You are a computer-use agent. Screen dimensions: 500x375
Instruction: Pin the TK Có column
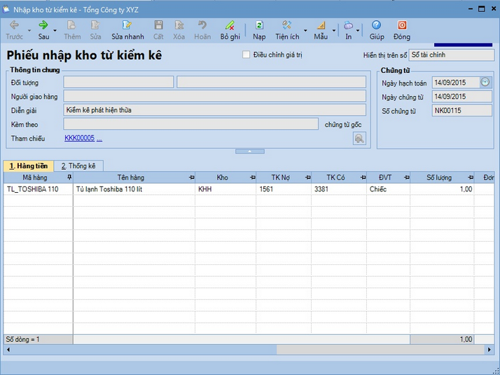(363, 177)
